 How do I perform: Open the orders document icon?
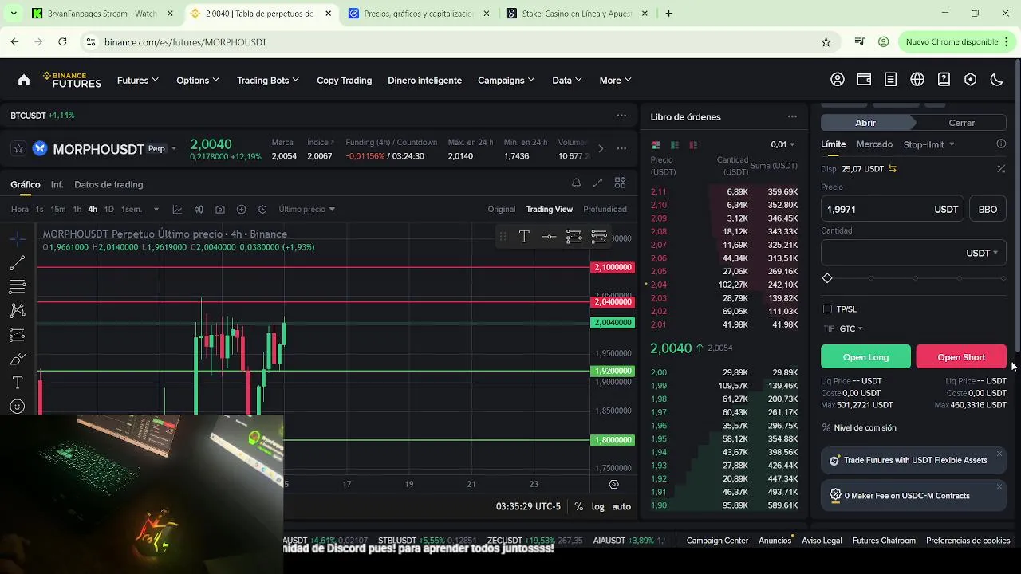[890, 80]
